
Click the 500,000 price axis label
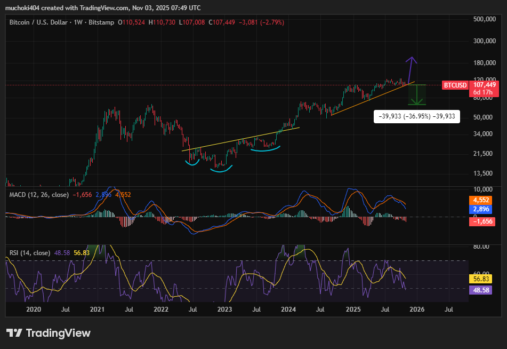pyautogui.click(x=485, y=19)
